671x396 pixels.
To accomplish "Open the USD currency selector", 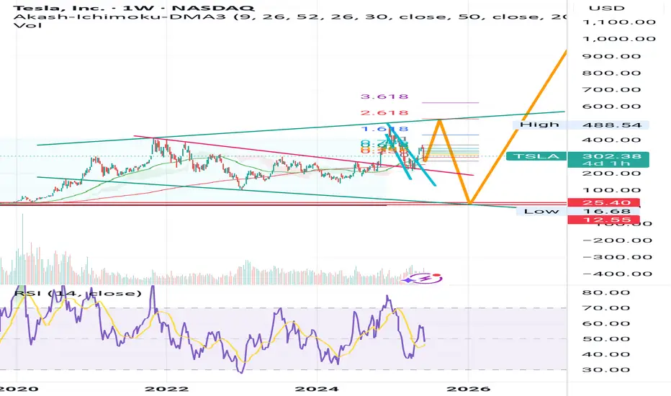I will click(x=606, y=8).
